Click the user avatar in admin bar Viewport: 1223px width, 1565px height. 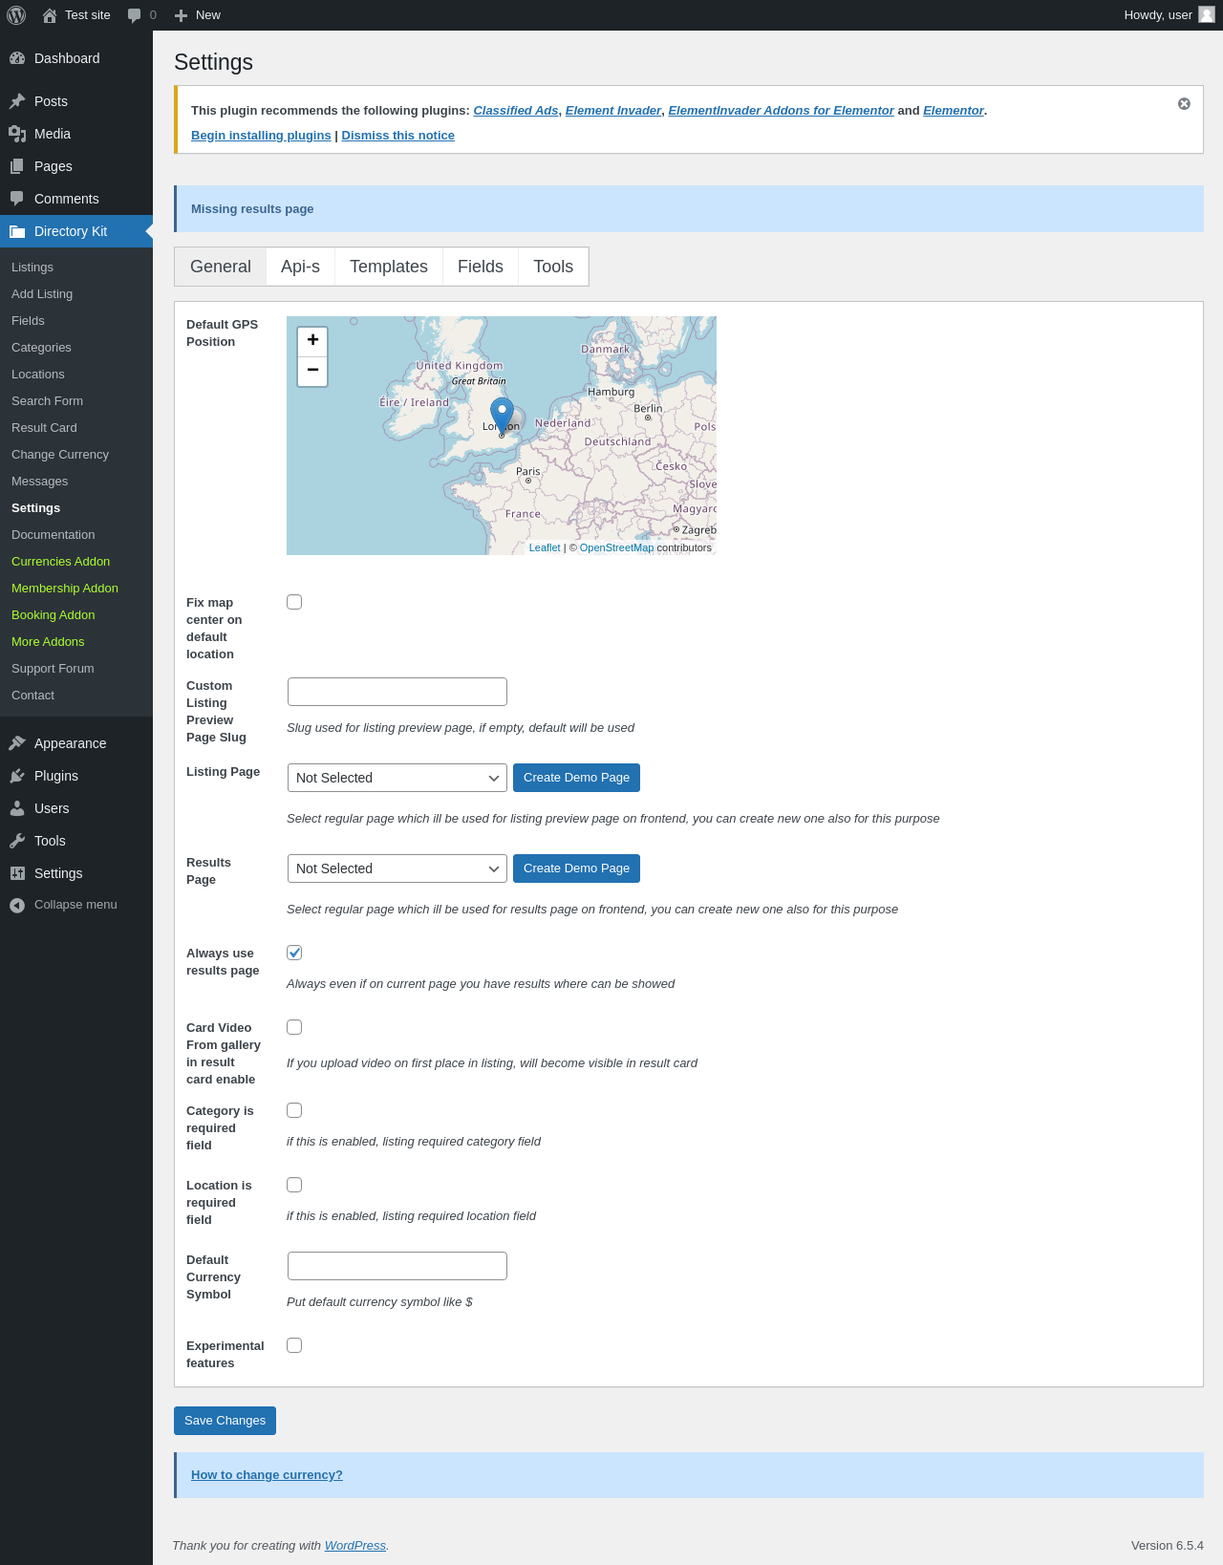tap(1207, 15)
